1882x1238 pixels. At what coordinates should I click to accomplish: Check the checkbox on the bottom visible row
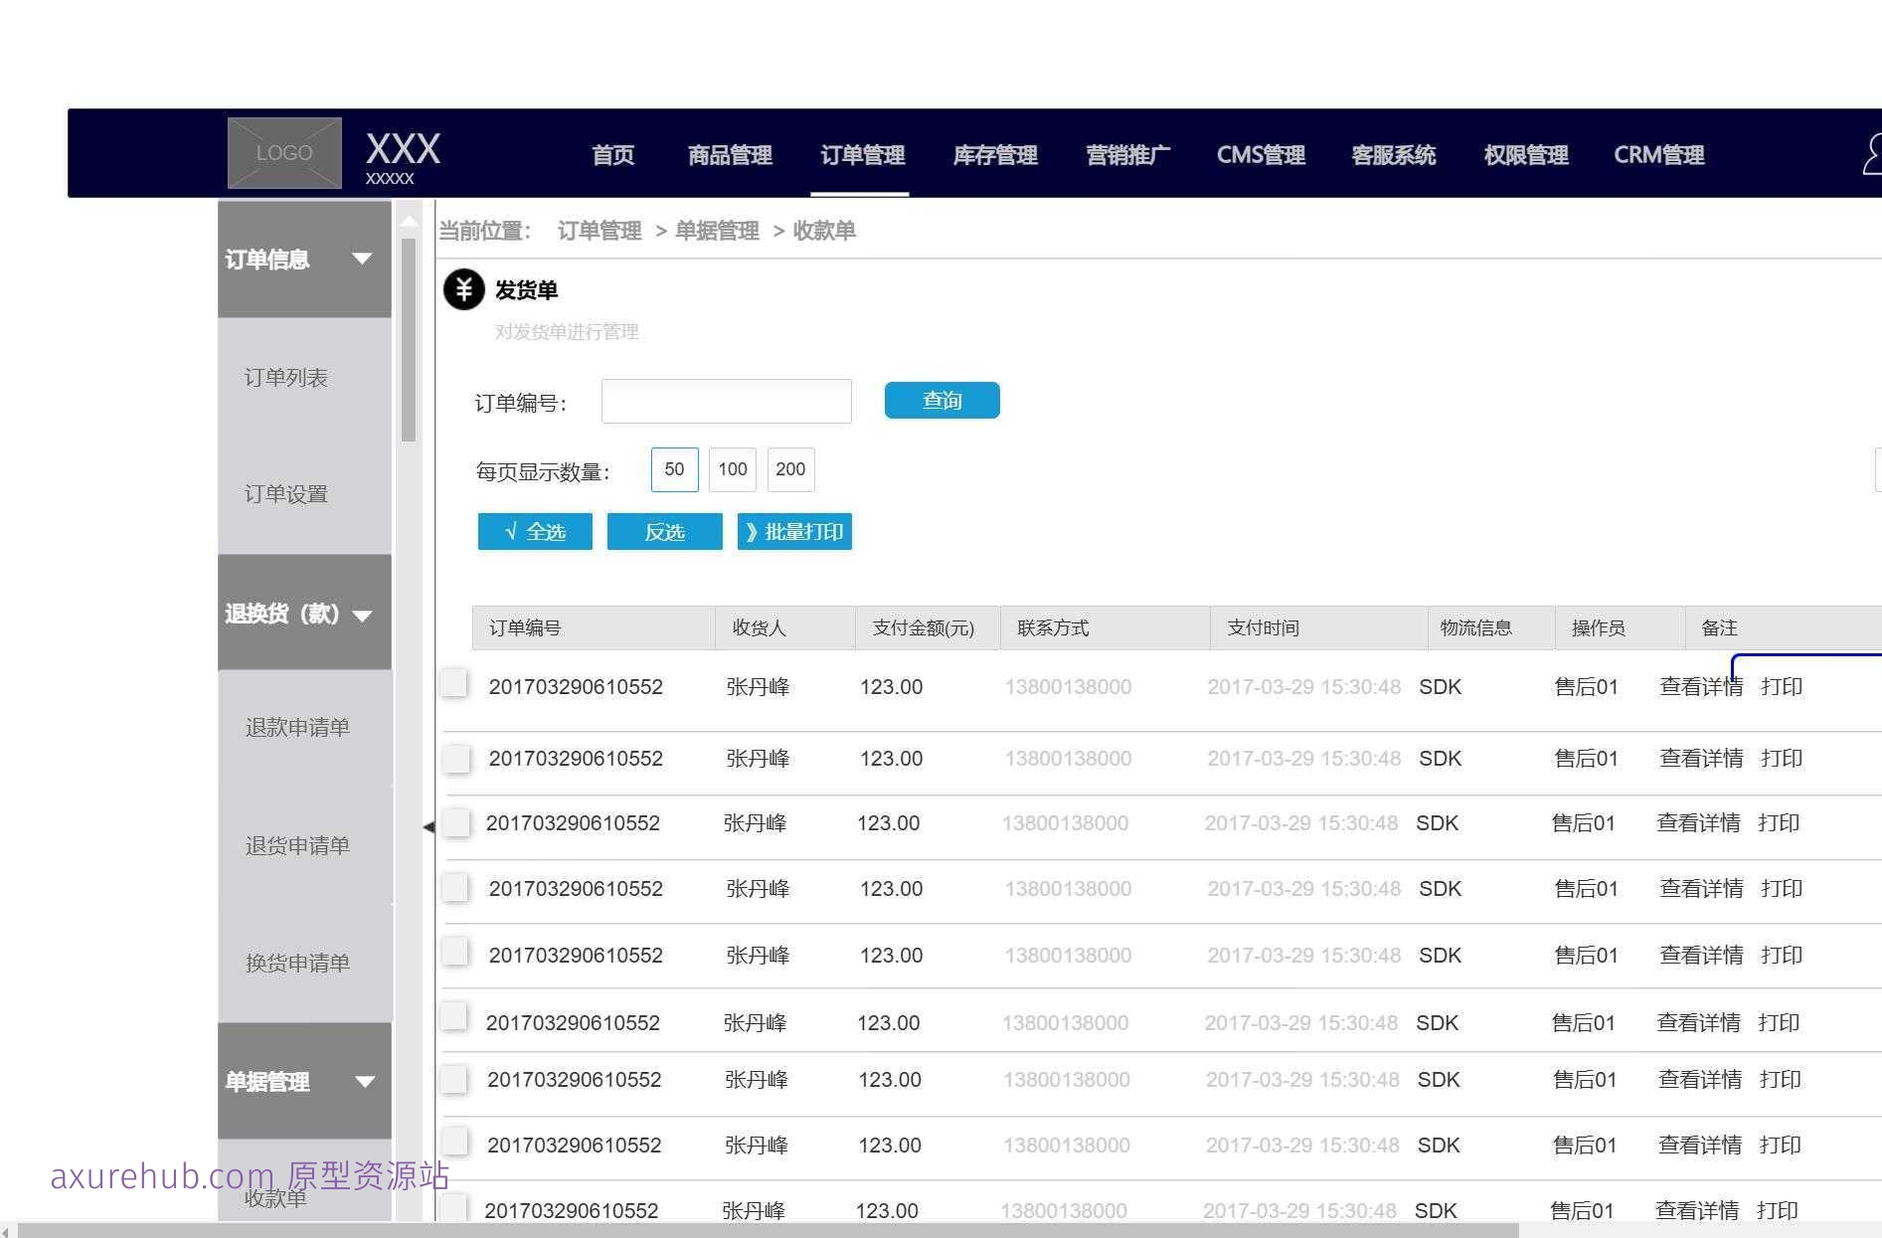pyautogui.click(x=454, y=1205)
